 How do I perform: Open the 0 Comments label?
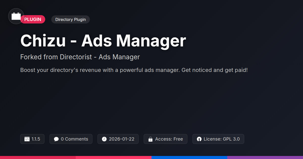click(x=74, y=139)
